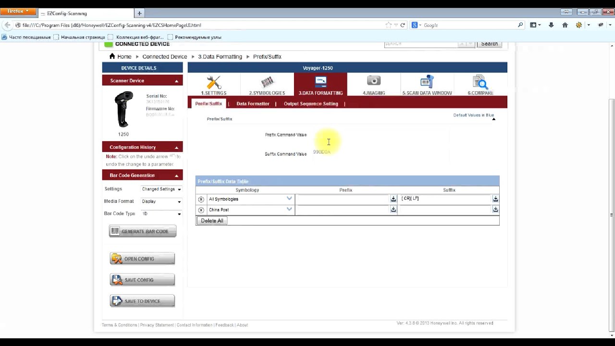Open the Privacy Statement link
Screen dimensions: 615x346
(157, 325)
